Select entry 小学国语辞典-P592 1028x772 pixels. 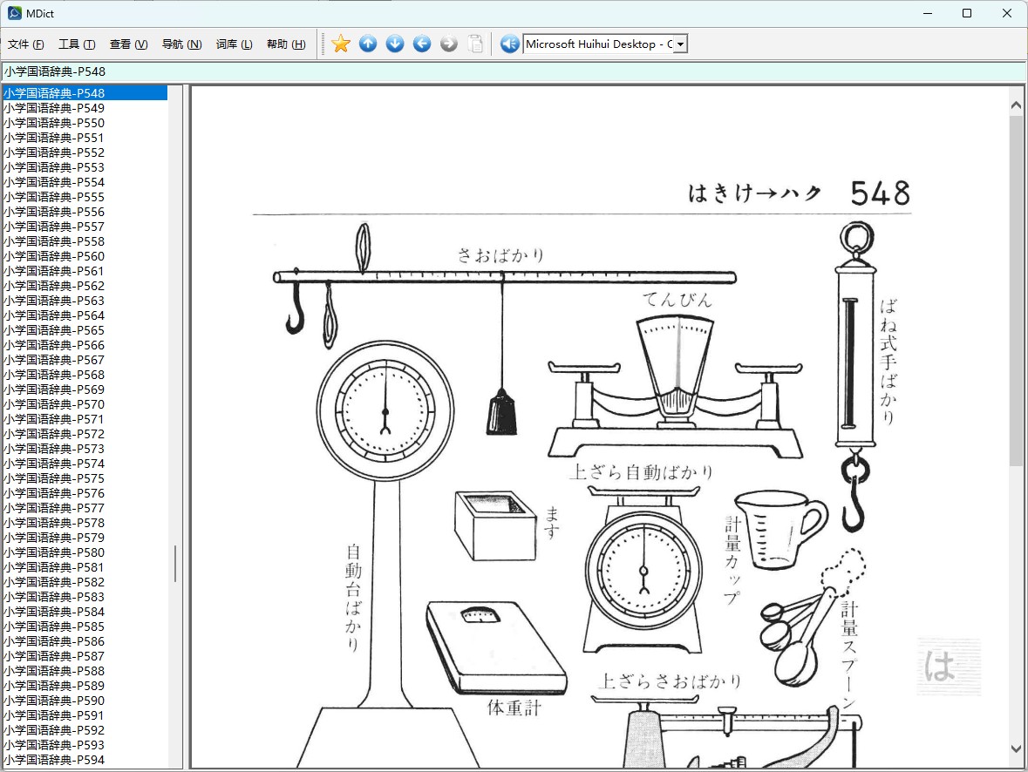click(x=85, y=730)
